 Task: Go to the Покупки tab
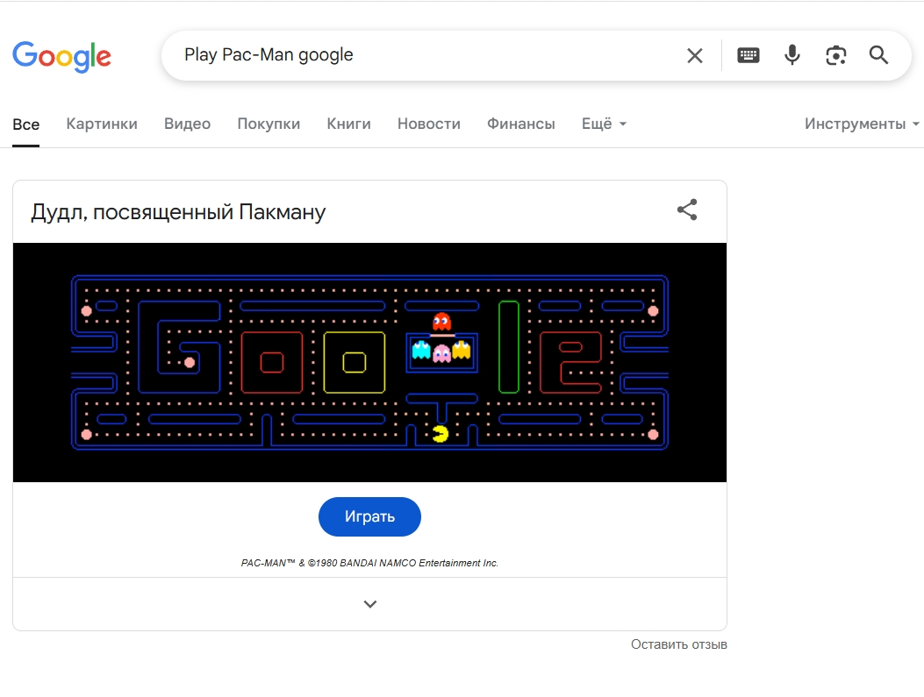(269, 124)
